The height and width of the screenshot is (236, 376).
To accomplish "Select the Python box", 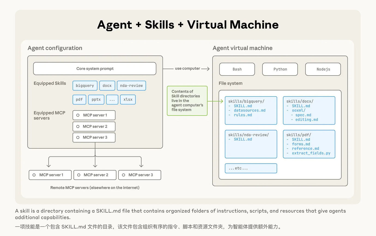I will 280,69.
